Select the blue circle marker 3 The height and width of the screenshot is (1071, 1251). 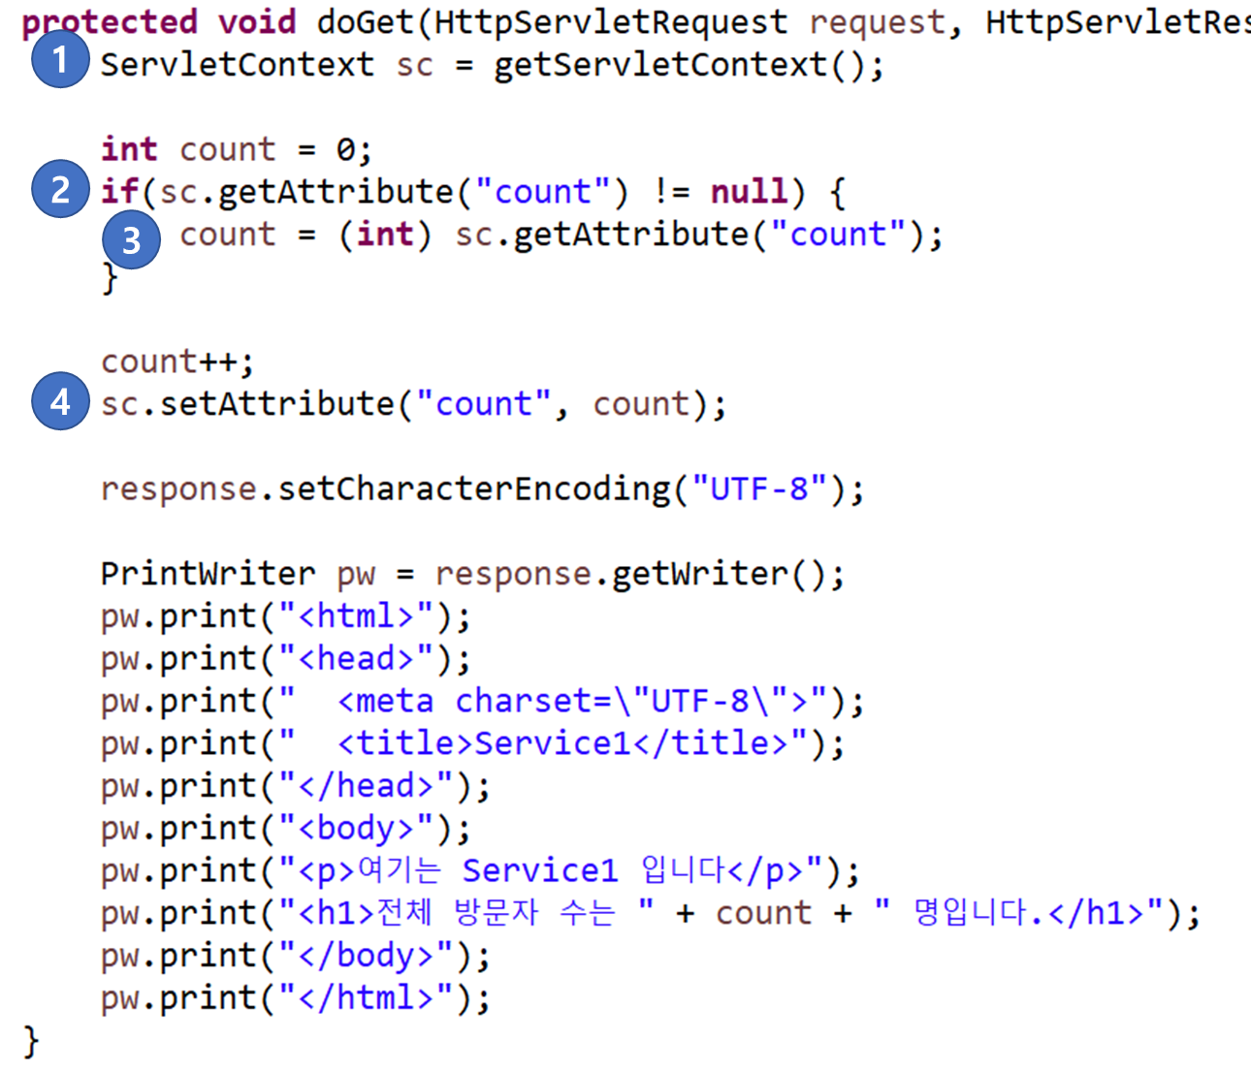point(131,239)
